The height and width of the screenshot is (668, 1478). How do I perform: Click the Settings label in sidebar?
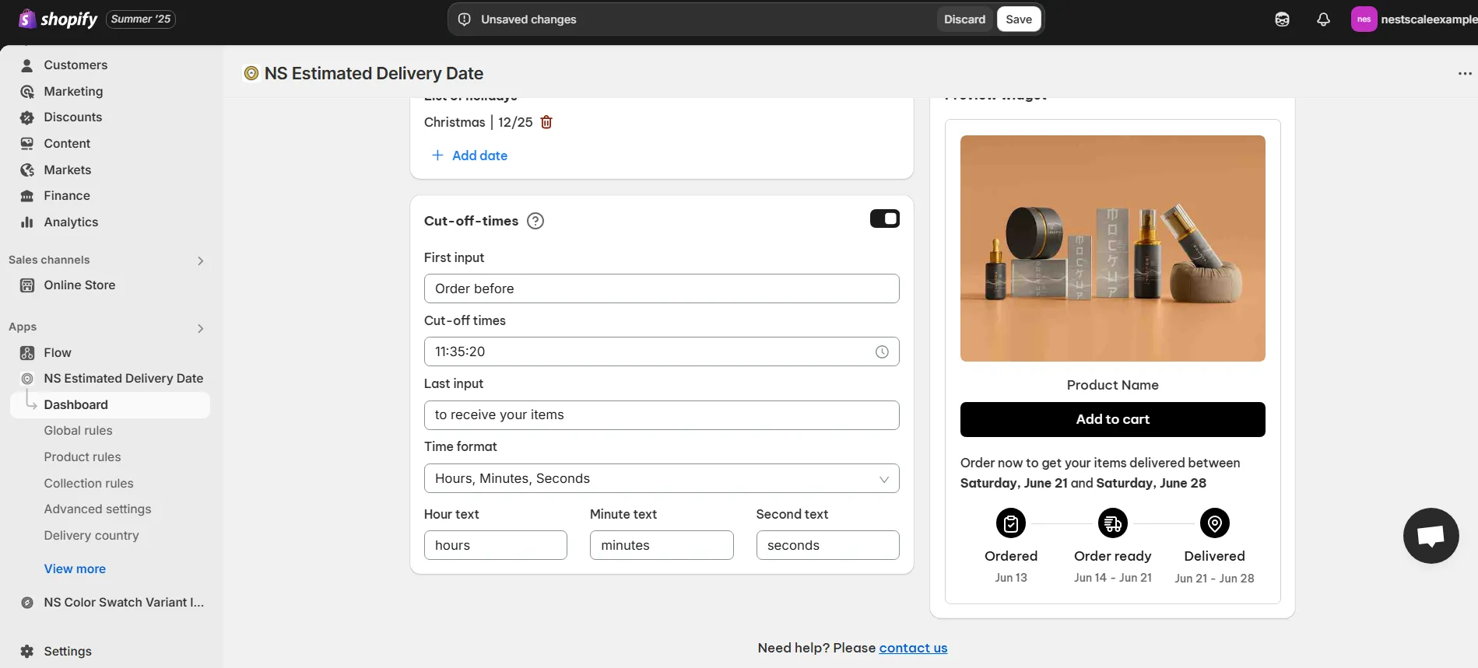pyautogui.click(x=68, y=652)
